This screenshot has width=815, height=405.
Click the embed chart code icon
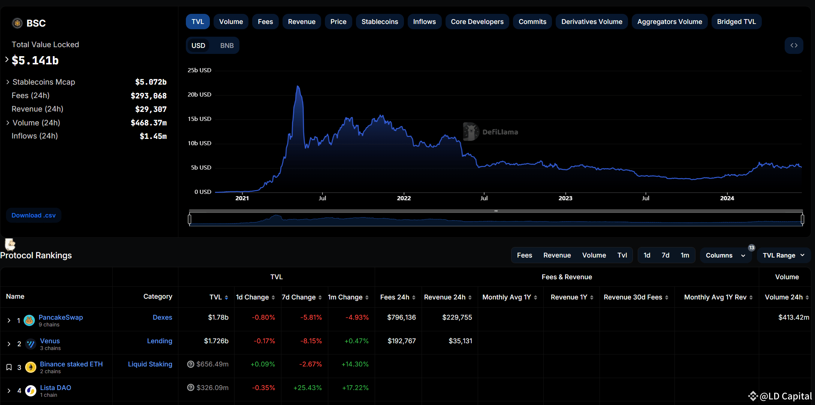click(794, 45)
